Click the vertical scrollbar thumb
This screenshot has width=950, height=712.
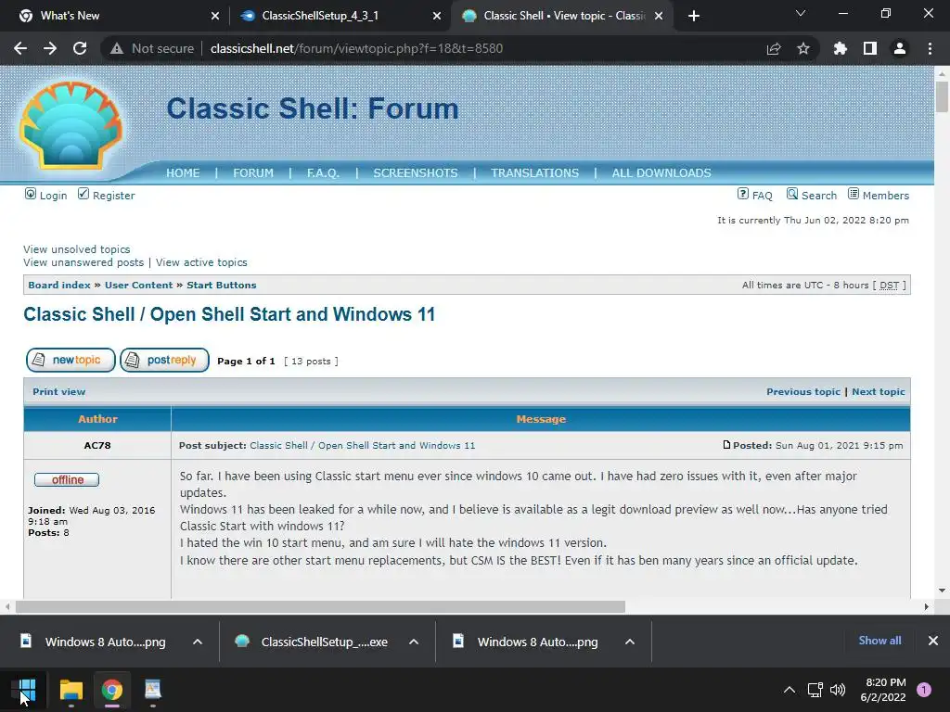pyautogui.click(x=942, y=95)
